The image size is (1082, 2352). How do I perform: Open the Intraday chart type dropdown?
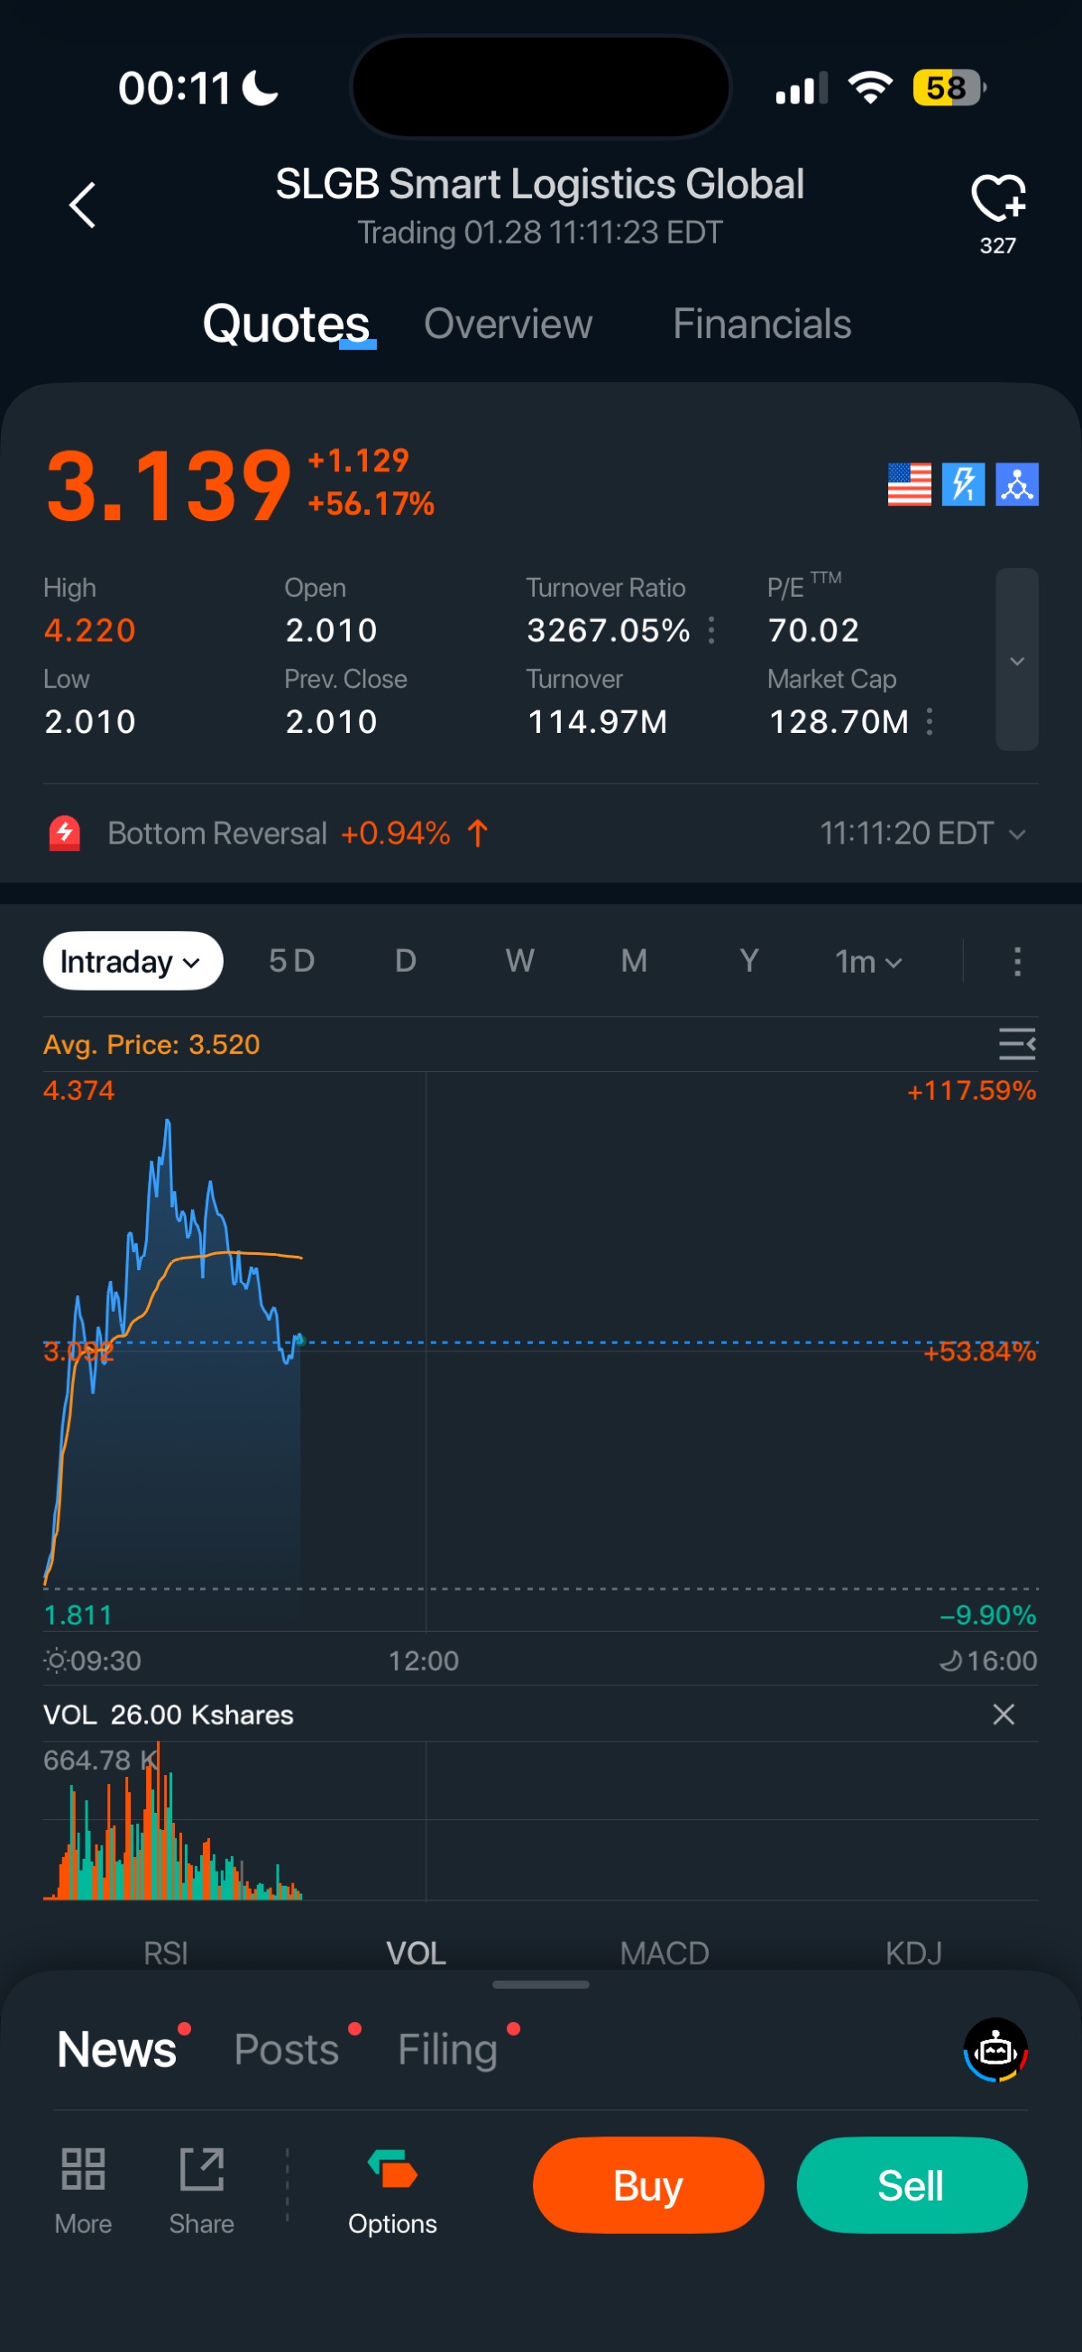133,961
